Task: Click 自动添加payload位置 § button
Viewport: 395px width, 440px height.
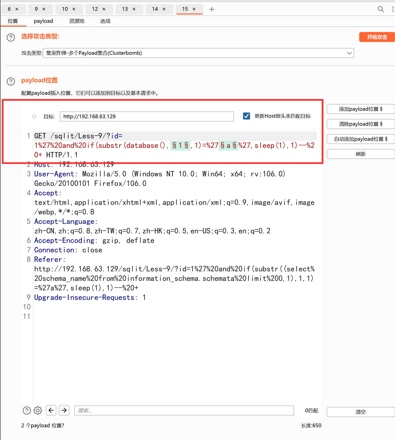Action: click(361, 139)
